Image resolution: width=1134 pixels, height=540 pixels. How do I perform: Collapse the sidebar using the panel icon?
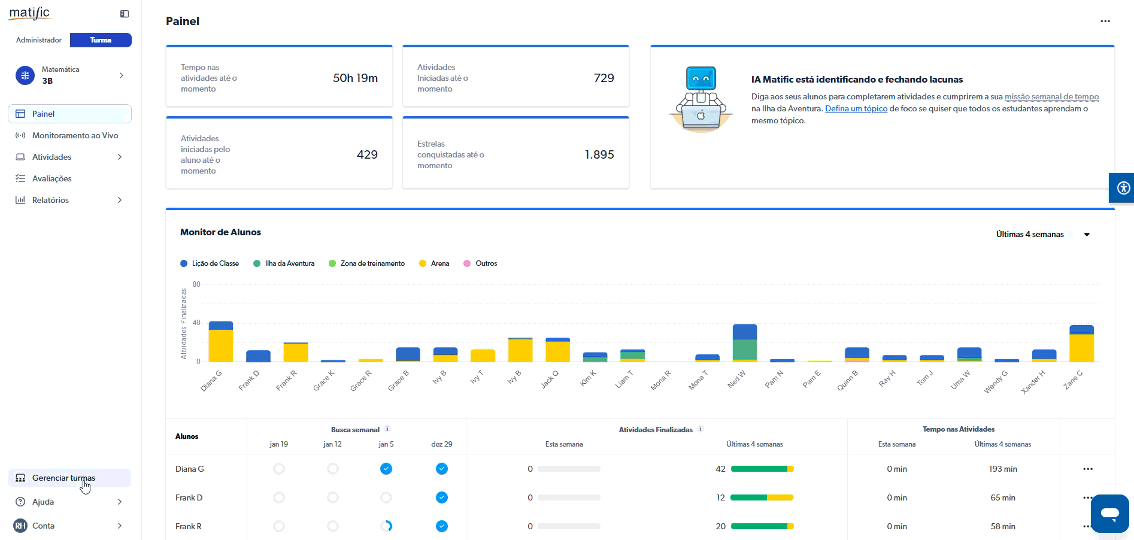click(125, 14)
